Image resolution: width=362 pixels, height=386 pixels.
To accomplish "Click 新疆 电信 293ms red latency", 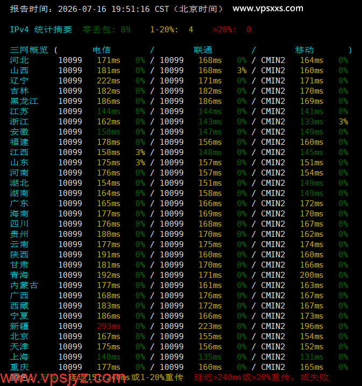I will point(108,326).
